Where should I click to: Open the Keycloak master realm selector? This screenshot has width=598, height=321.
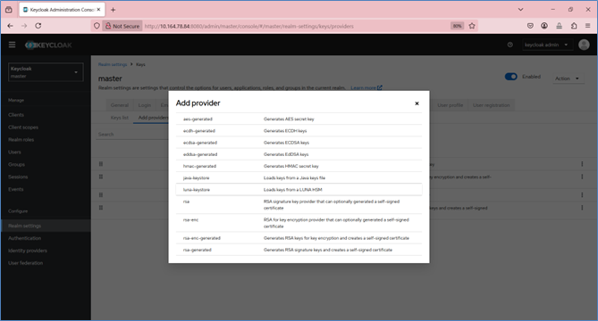46,72
